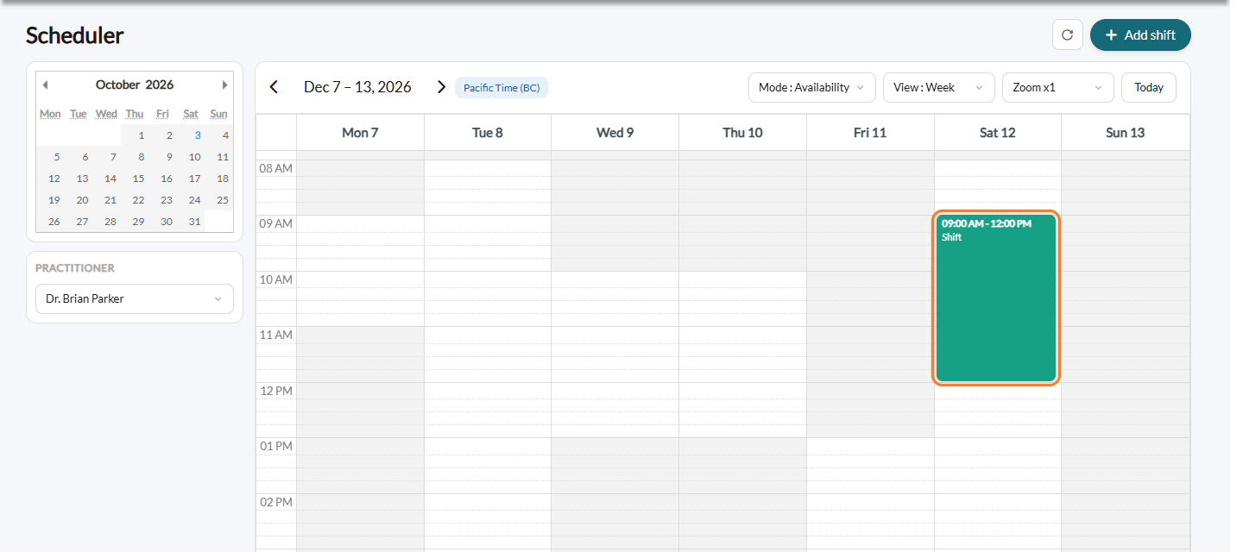The width and height of the screenshot is (1243, 552).
Task: Go to previous week in scheduler
Action: coord(274,87)
